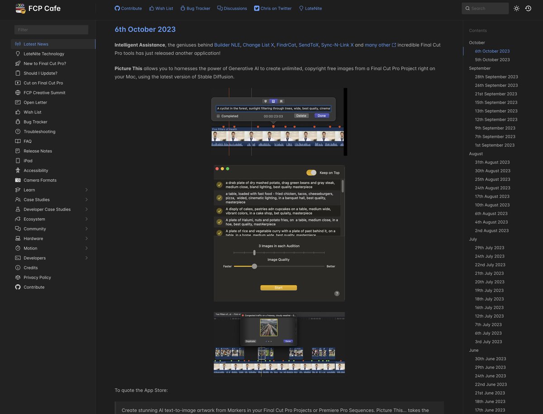Click the Search box in header

point(485,8)
